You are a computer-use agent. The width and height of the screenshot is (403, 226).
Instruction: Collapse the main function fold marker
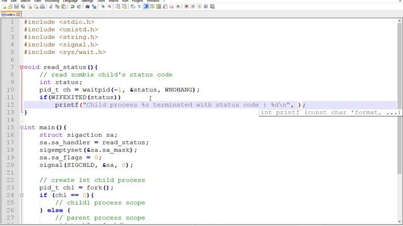click(x=21, y=127)
